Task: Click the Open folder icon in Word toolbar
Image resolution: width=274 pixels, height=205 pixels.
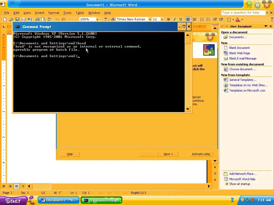Action: click(11, 19)
